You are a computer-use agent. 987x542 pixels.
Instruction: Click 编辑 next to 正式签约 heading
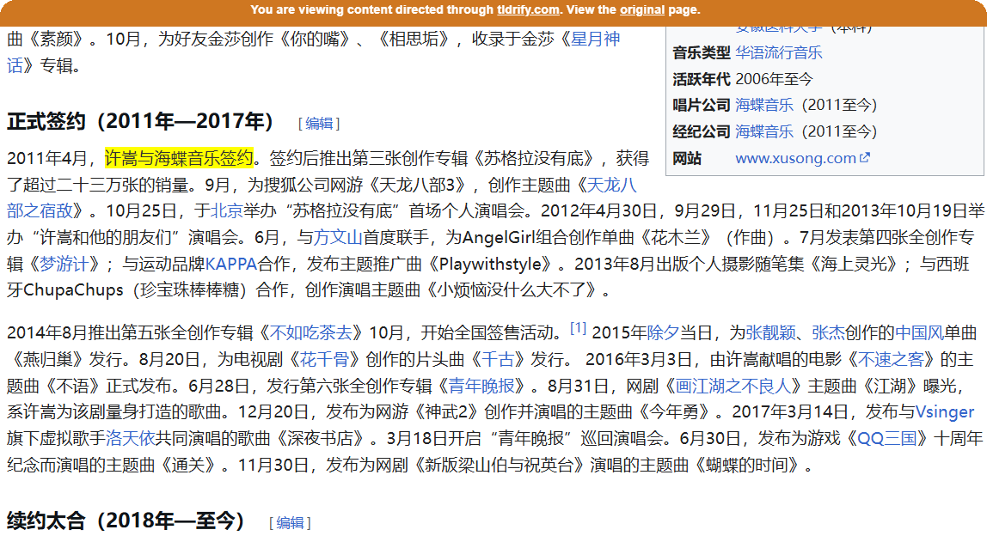(x=319, y=123)
